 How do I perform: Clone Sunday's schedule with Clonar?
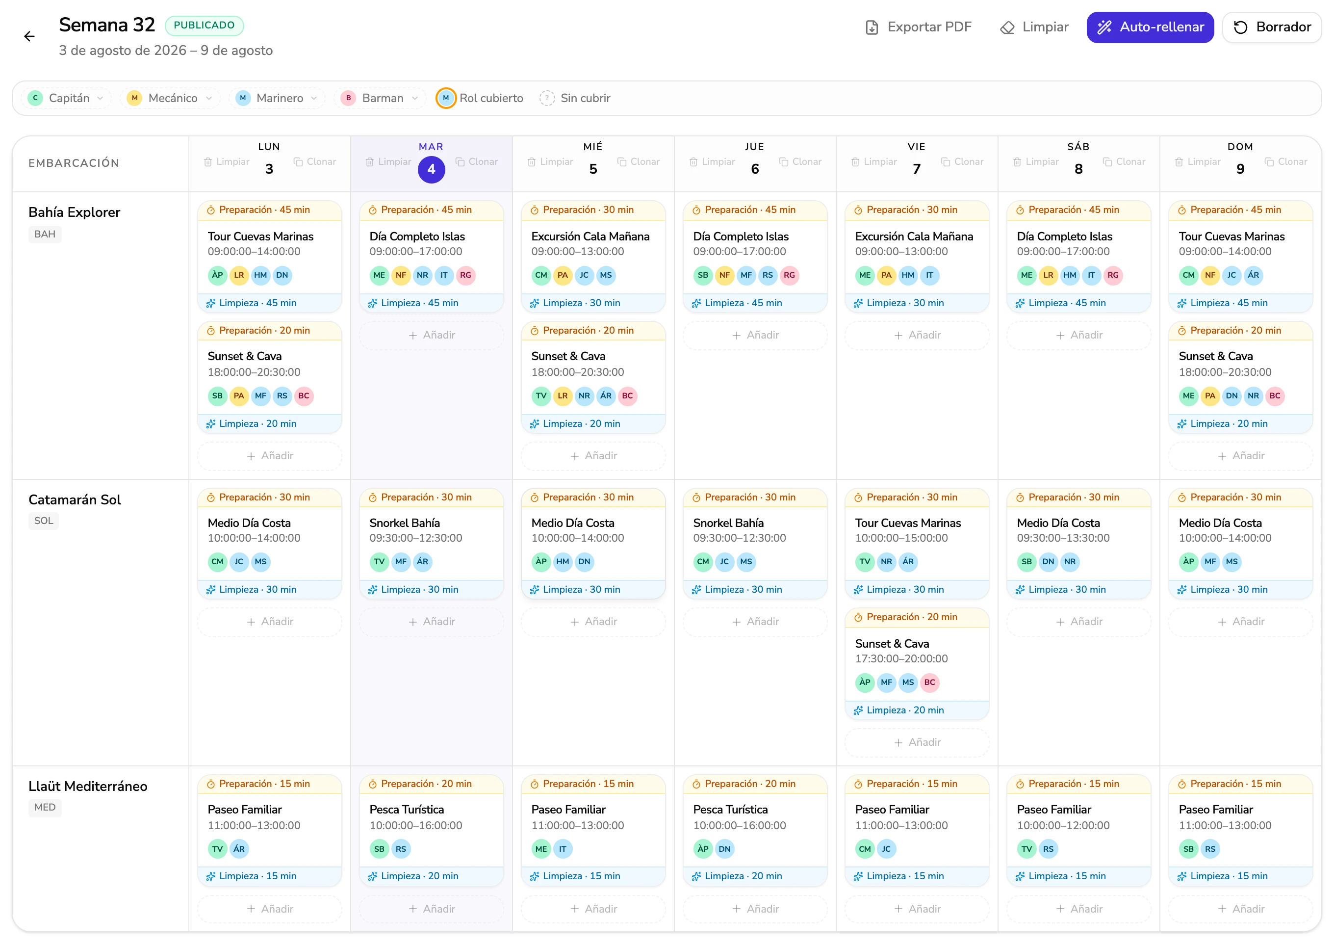tap(1286, 162)
